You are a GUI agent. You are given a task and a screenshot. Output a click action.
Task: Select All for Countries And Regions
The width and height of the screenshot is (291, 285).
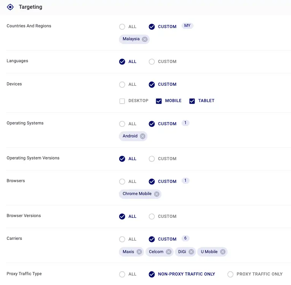(122, 27)
